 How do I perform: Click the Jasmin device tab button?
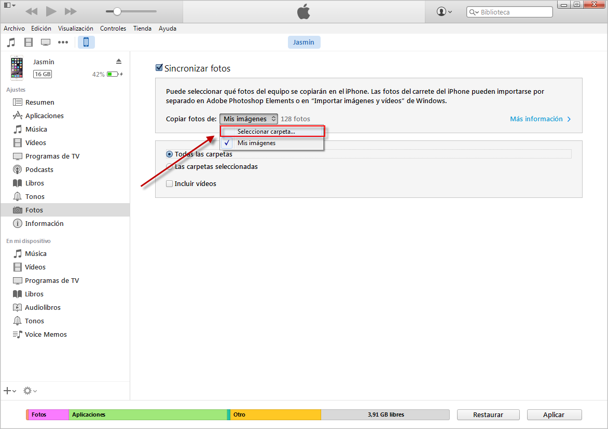tap(303, 42)
